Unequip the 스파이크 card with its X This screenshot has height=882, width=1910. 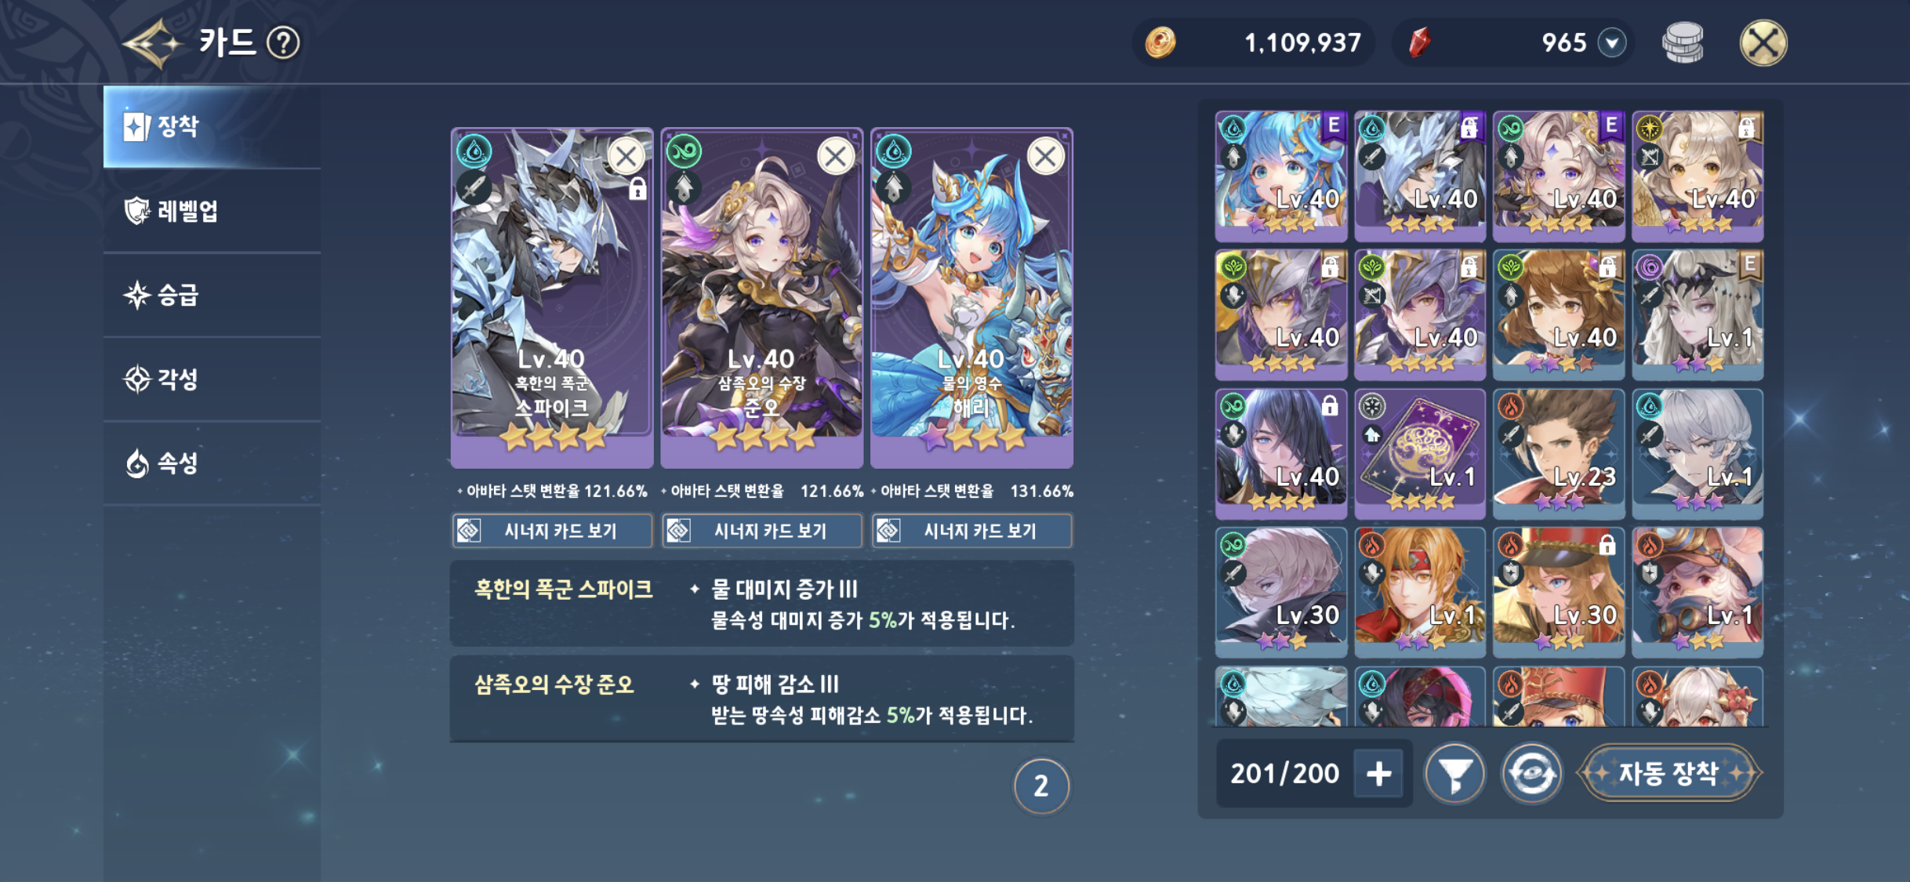(626, 157)
